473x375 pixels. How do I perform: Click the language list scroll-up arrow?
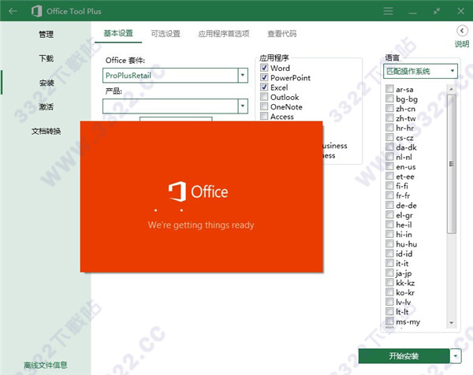[x=451, y=89]
